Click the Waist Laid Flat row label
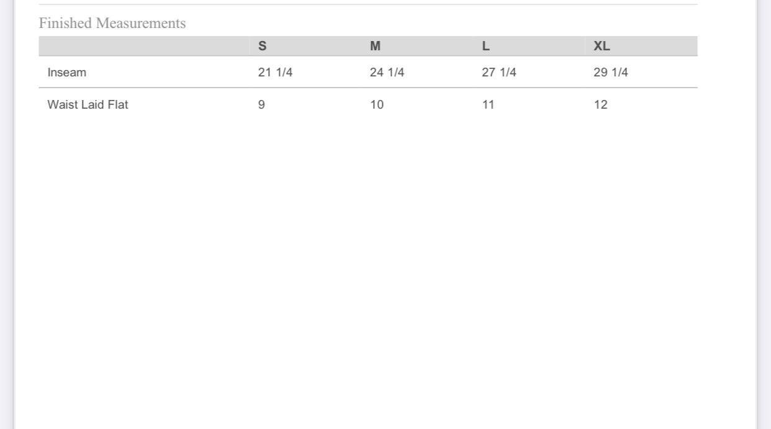This screenshot has width=771, height=429. pyautogui.click(x=88, y=104)
